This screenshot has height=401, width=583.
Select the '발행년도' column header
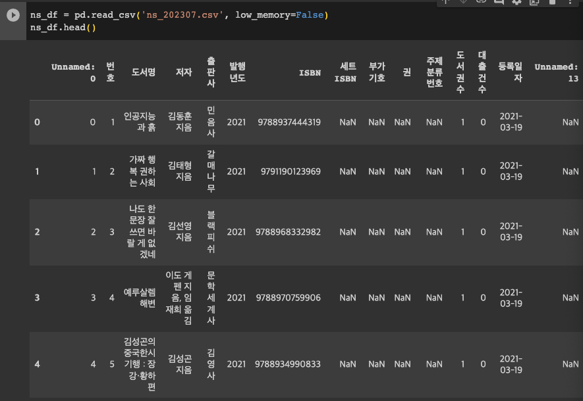tap(237, 72)
